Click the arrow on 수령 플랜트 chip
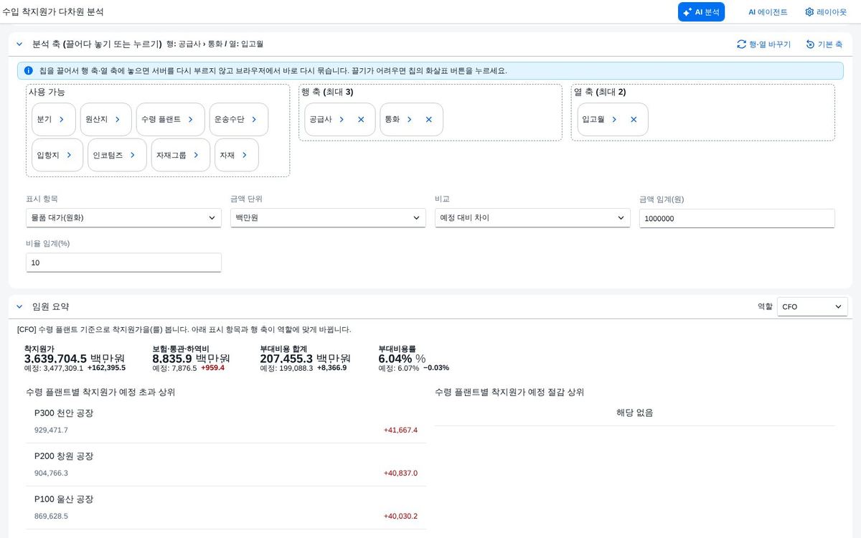This screenshot has height=538, width=861. pyautogui.click(x=191, y=120)
